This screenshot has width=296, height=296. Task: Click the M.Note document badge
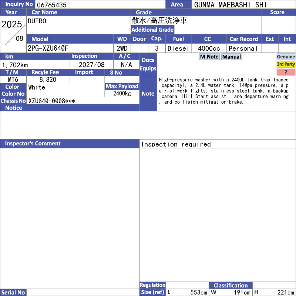point(209,57)
